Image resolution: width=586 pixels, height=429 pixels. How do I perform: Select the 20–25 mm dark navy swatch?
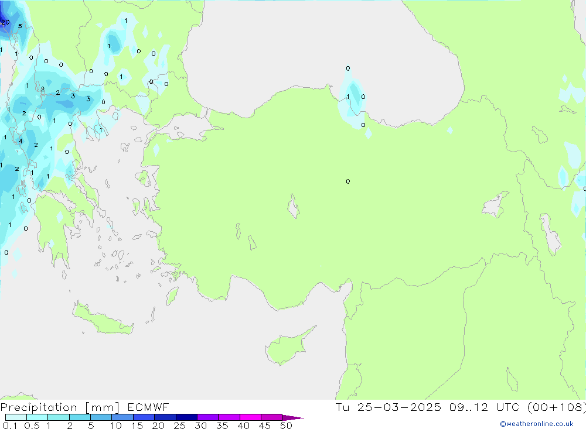coord(165,417)
